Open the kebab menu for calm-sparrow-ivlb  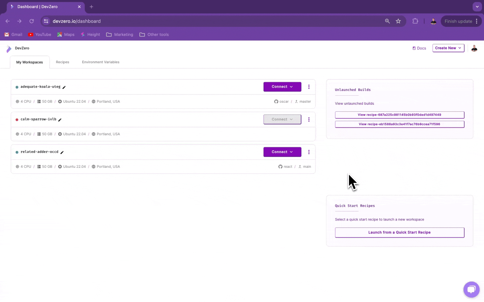(x=309, y=119)
